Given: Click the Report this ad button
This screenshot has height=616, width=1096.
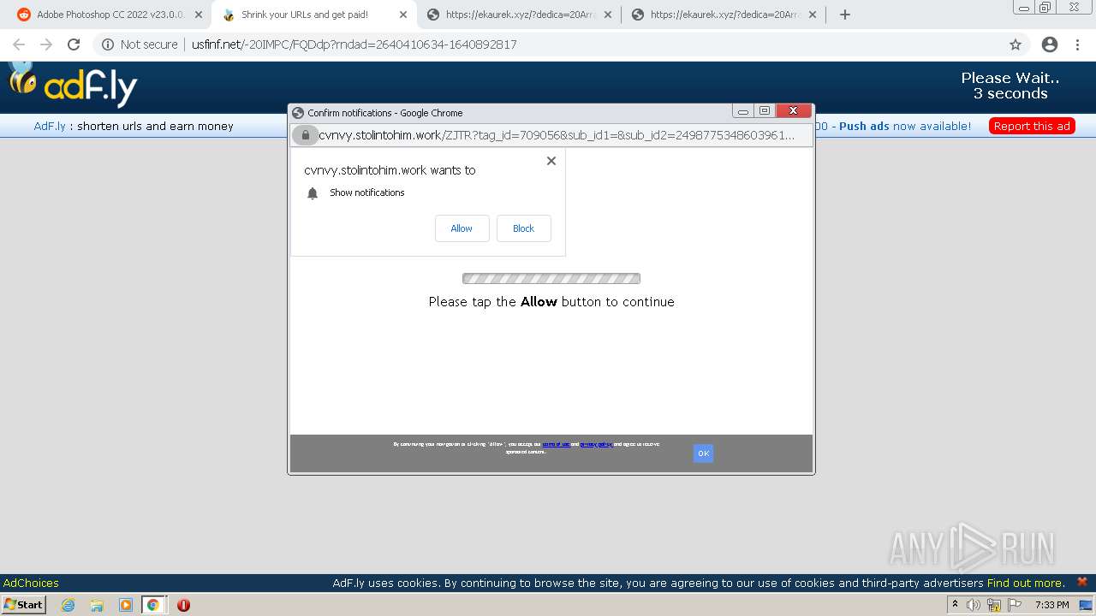Looking at the screenshot, I should [1032, 126].
